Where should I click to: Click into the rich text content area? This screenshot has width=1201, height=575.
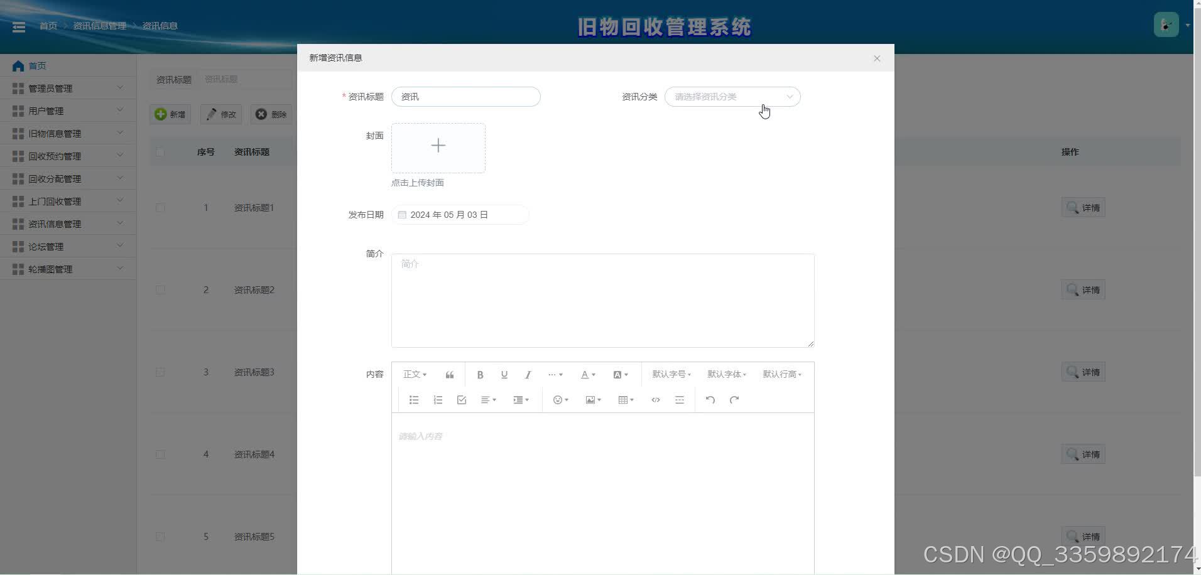tap(602, 493)
